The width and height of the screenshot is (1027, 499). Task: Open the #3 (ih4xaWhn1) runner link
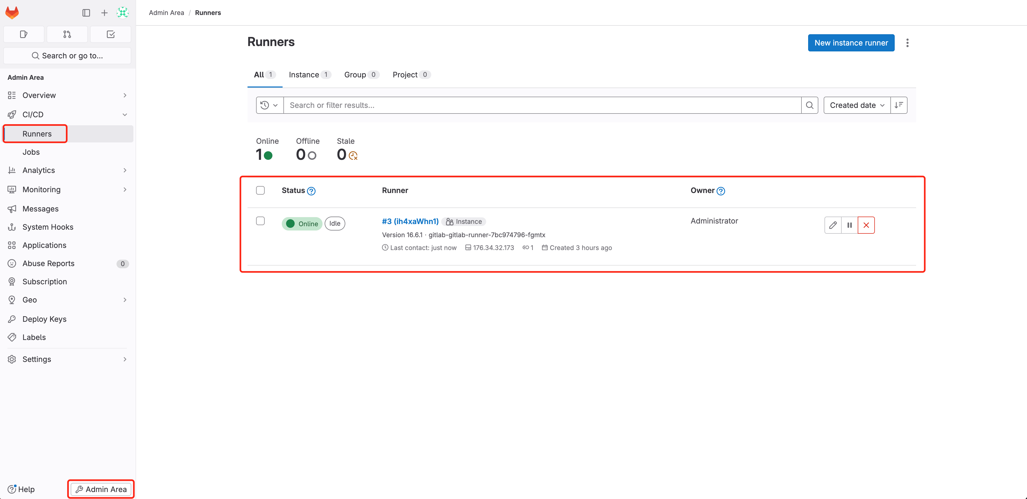click(410, 221)
